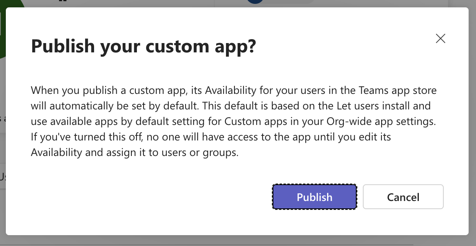Close the publish dialog with the X icon
Viewport: 476px width, 246px height.
tap(440, 38)
